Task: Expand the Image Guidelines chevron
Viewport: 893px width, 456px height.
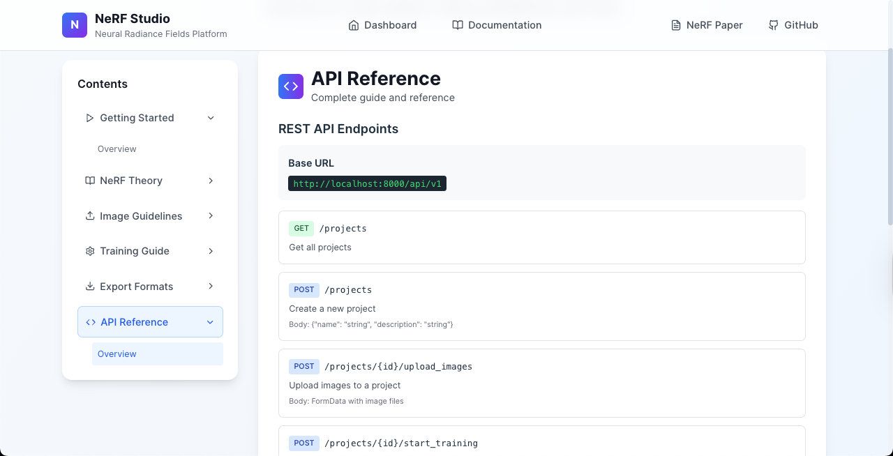Action: click(x=211, y=216)
